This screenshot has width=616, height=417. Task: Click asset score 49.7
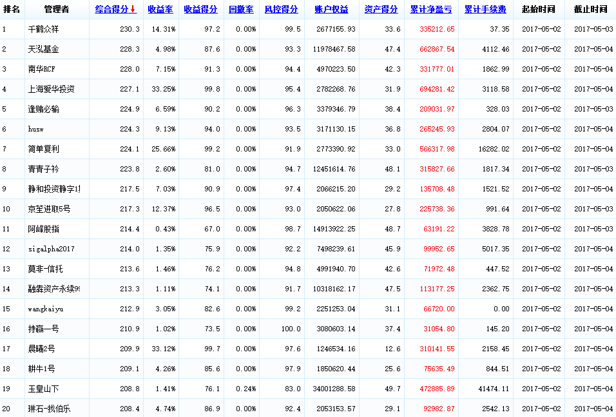[x=392, y=389]
